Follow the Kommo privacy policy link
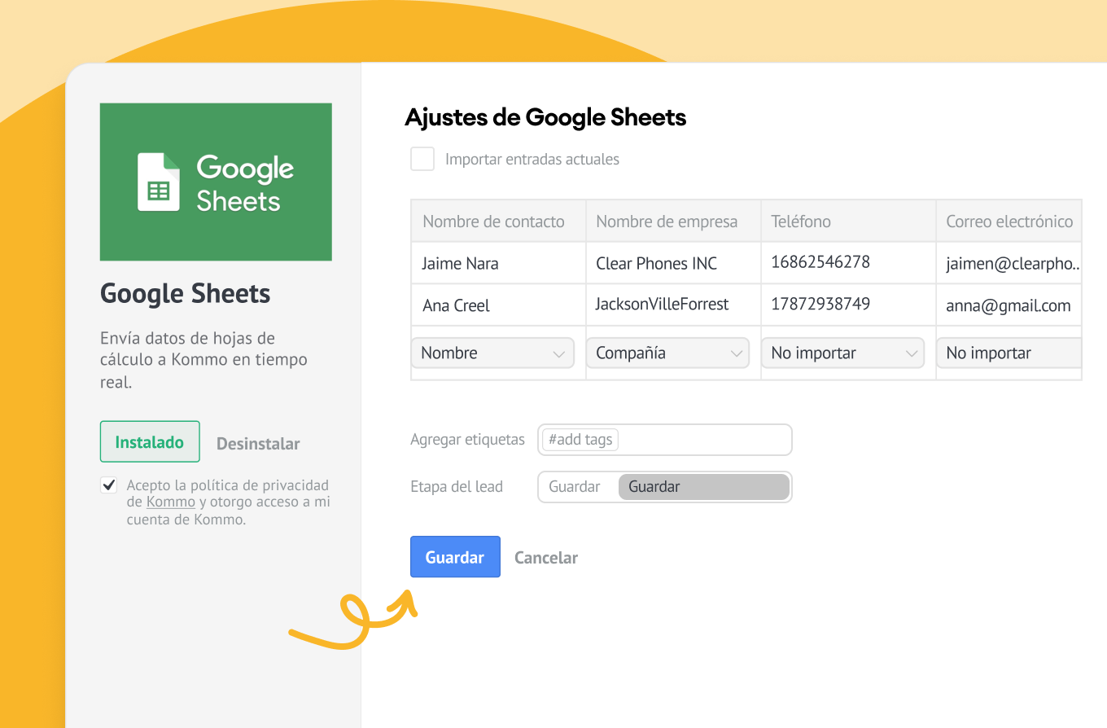The width and height of the screenshot is (1107, 728). pos(171,502)
